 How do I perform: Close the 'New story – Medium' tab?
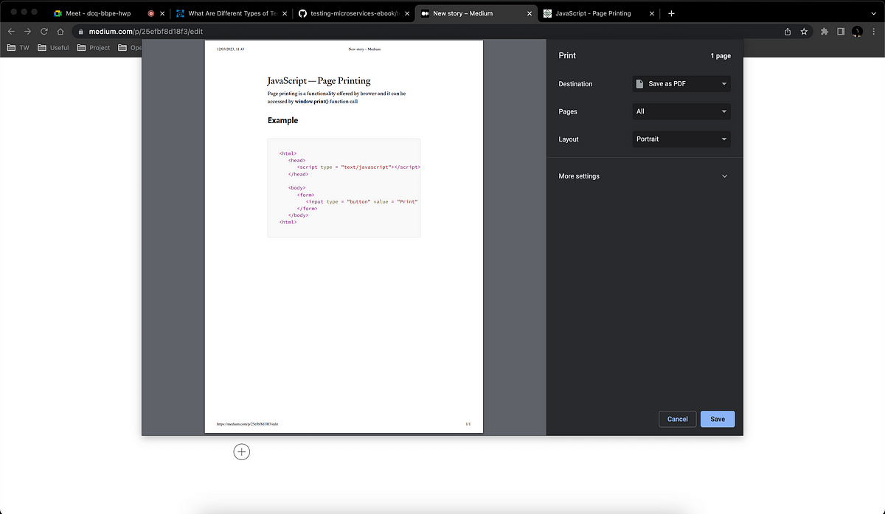click(x=530, y=13)
